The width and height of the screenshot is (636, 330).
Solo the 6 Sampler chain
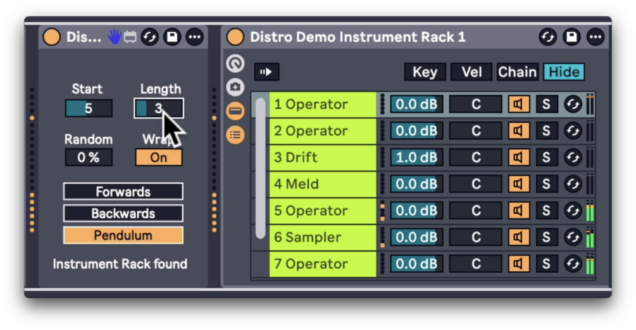coord(546,237)
